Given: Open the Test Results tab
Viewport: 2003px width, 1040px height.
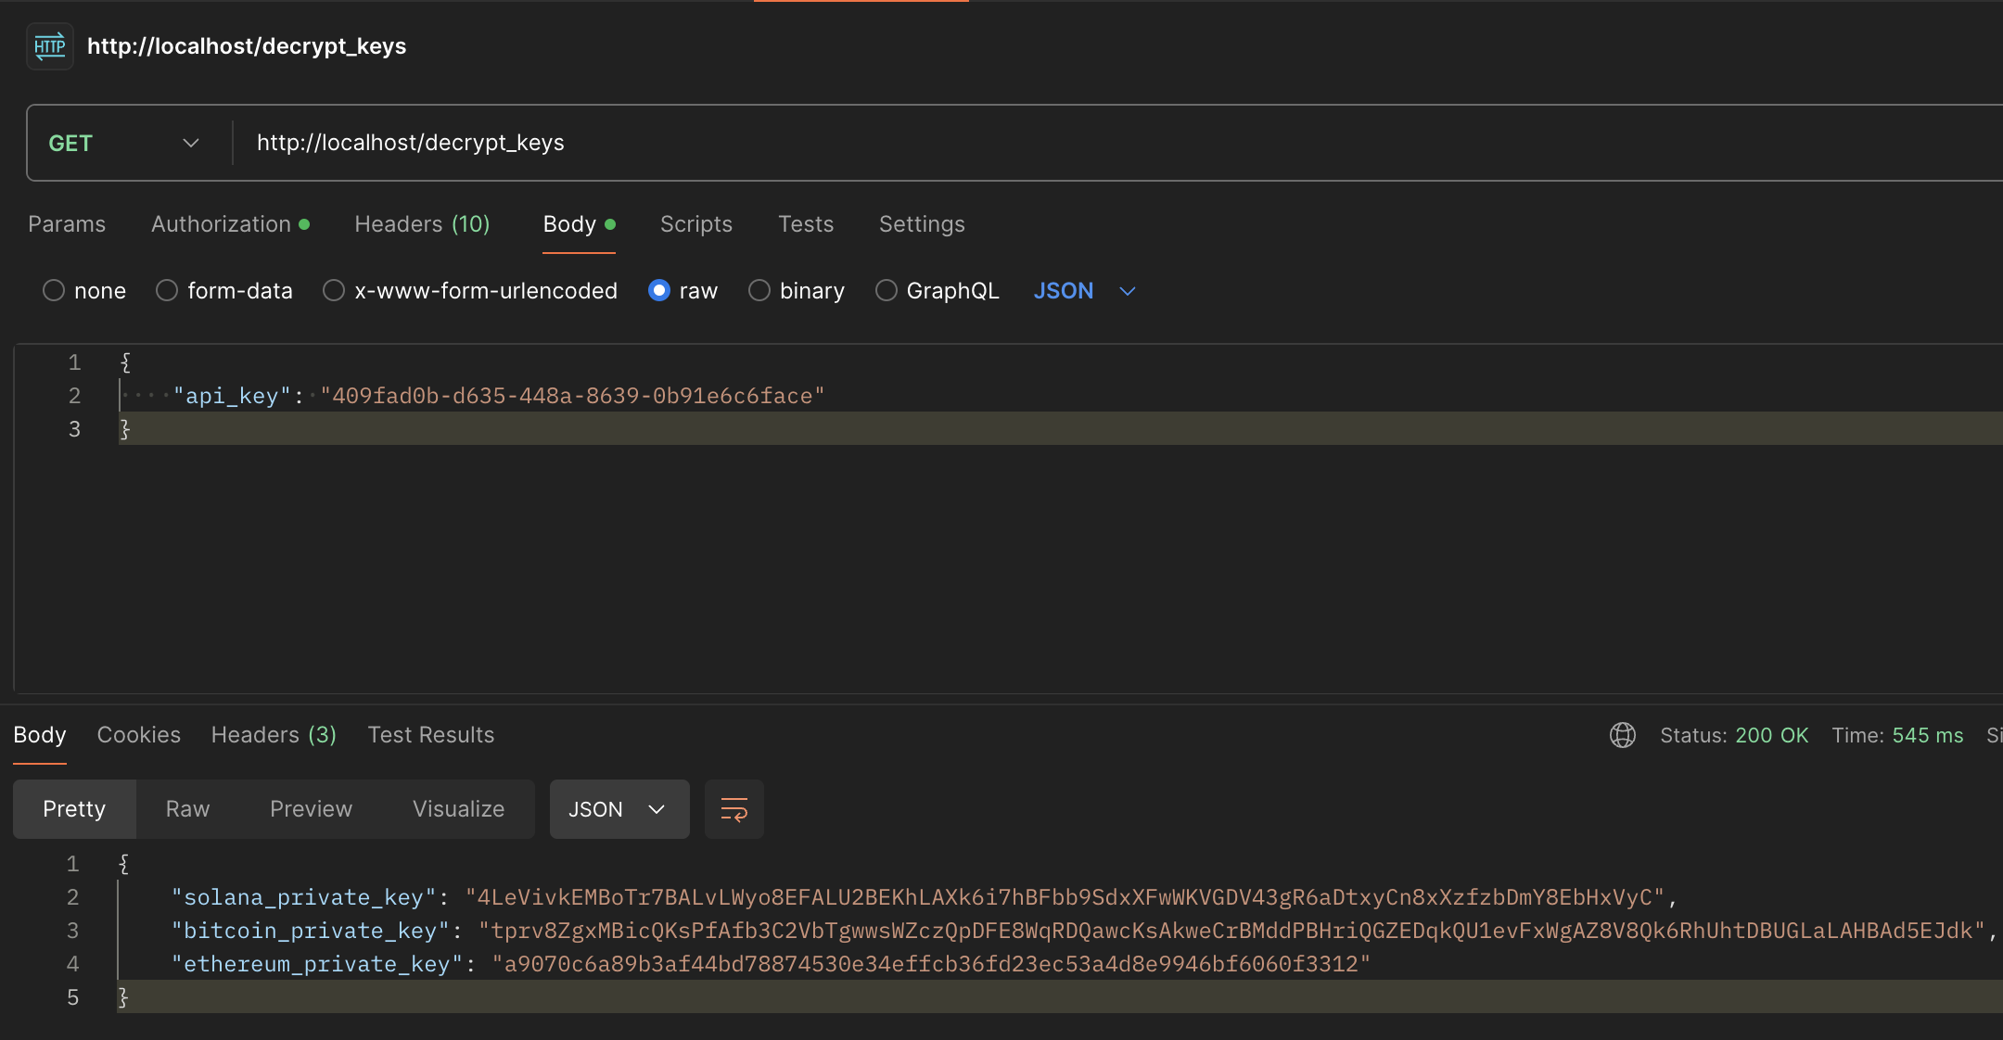Looking at the screenshot, I should point(431,735).
